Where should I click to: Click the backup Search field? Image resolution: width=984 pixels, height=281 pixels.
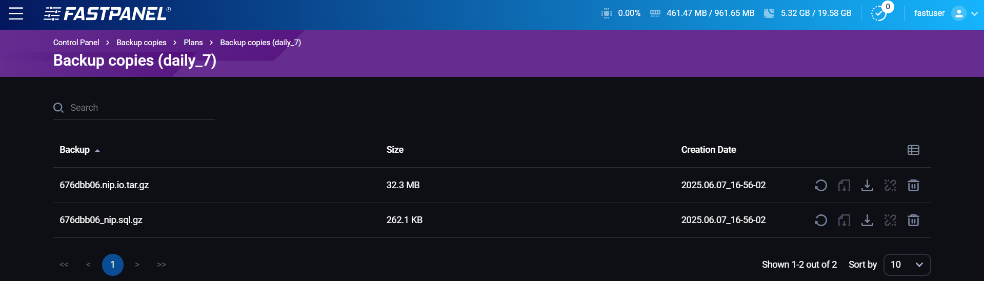click(x=138, y=108)
